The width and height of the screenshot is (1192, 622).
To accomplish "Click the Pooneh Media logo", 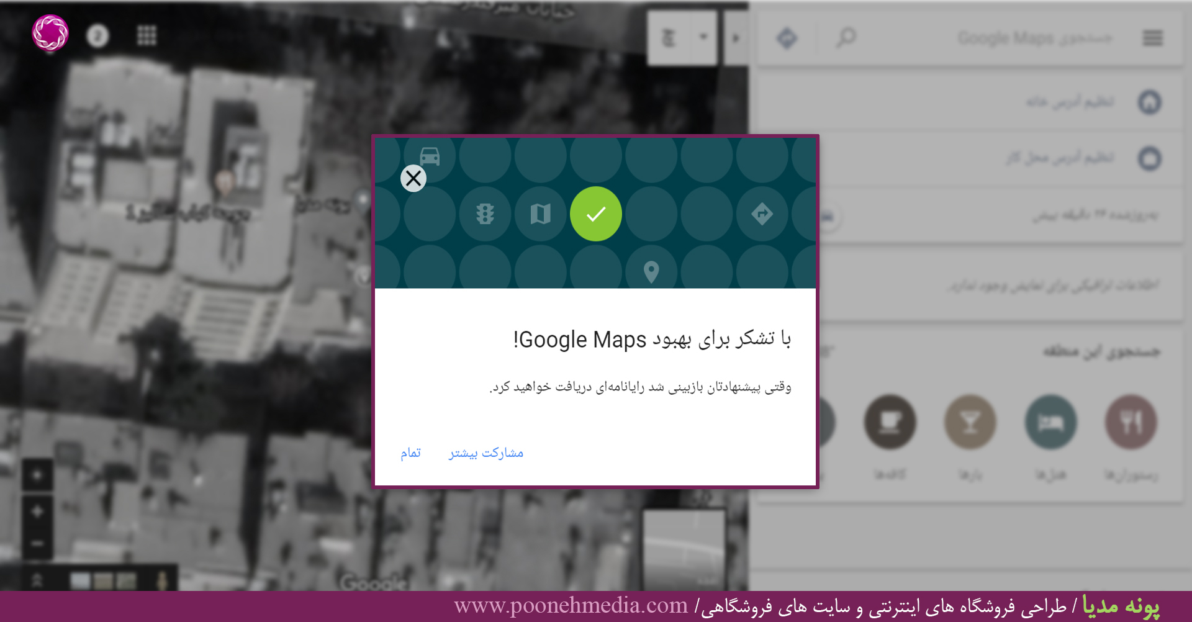I will [50, 34].
